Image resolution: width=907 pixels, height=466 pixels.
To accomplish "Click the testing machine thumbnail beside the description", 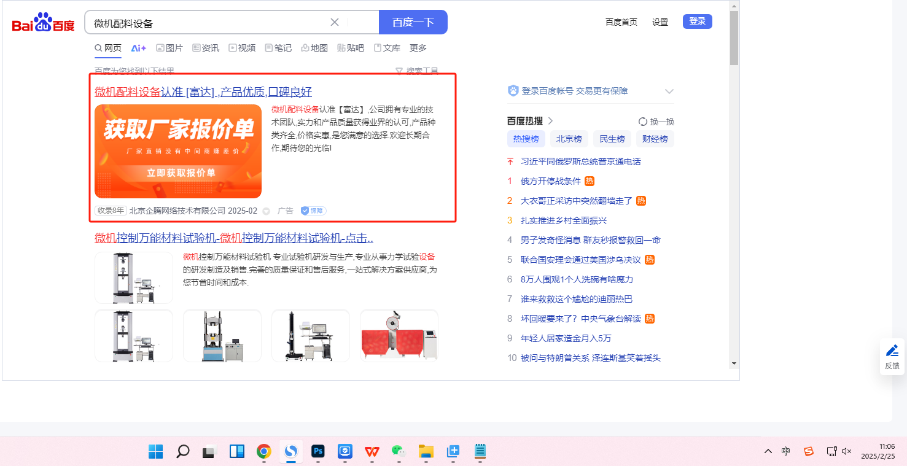I will tap(134, 278).
